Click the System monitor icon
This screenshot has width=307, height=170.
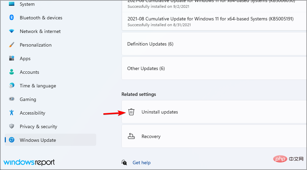pos(12,4)
